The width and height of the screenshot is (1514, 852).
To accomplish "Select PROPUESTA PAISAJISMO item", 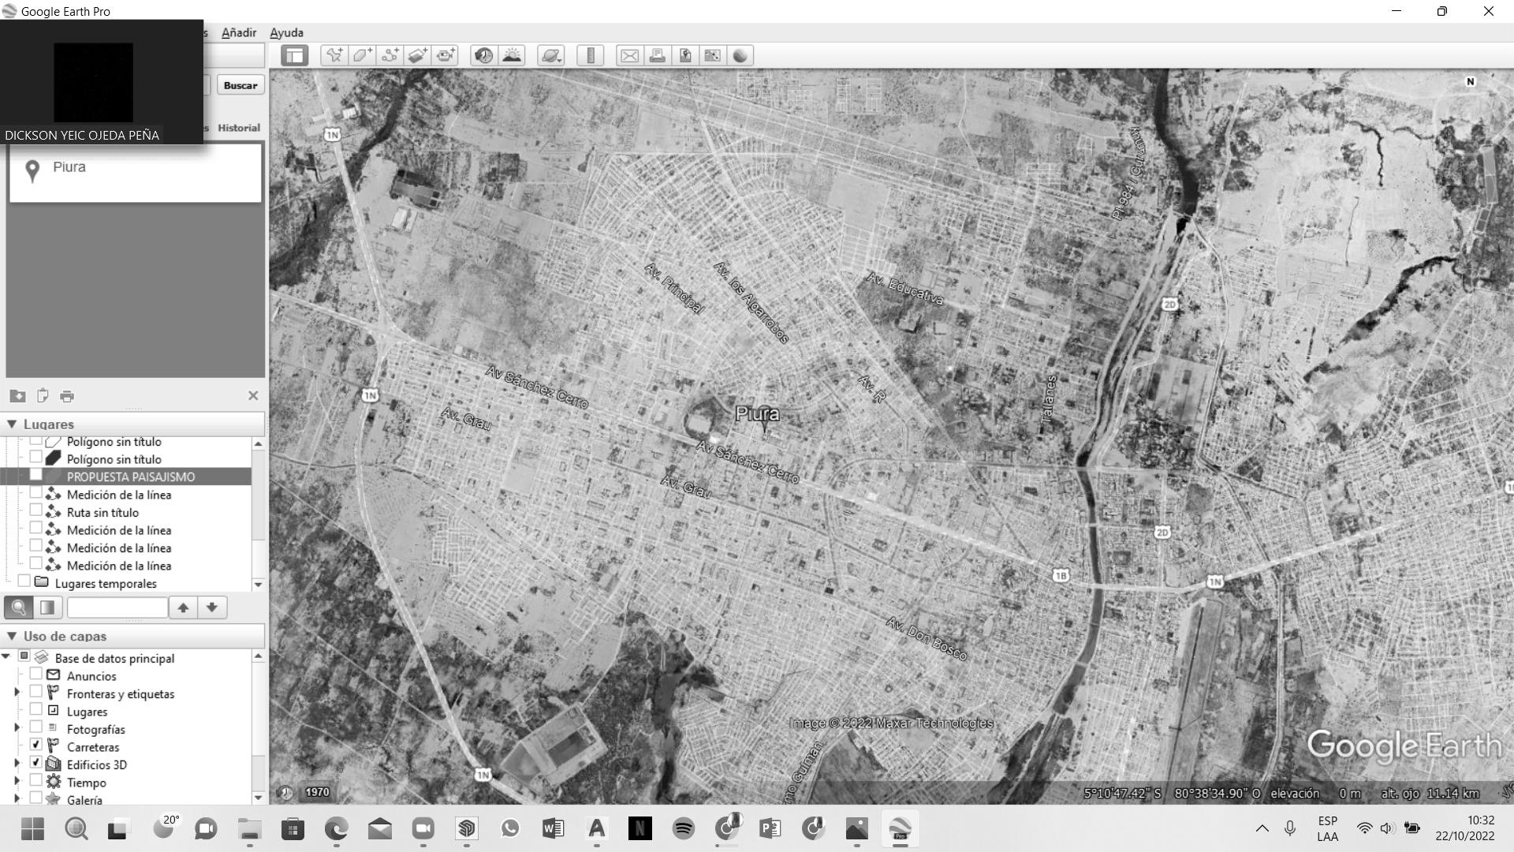I will (x=130, y=476).
